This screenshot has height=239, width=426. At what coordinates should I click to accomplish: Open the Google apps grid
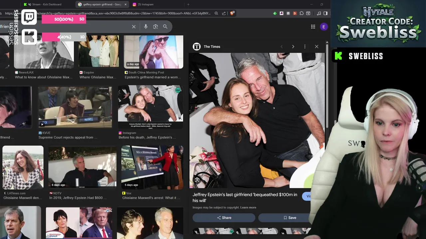tap(313, 27)
